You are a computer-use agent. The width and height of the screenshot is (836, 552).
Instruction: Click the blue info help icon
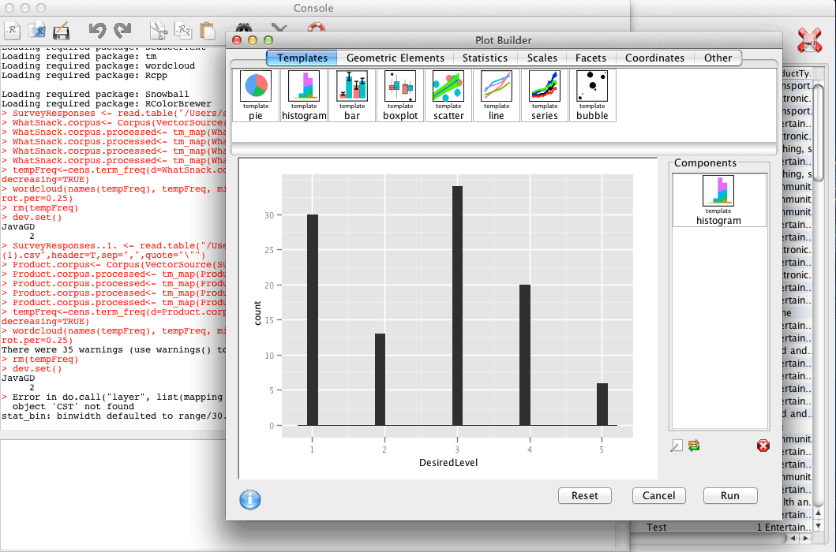pos(249,499)
